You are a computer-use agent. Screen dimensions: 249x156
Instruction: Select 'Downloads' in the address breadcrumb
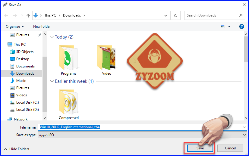pos(72,15)
